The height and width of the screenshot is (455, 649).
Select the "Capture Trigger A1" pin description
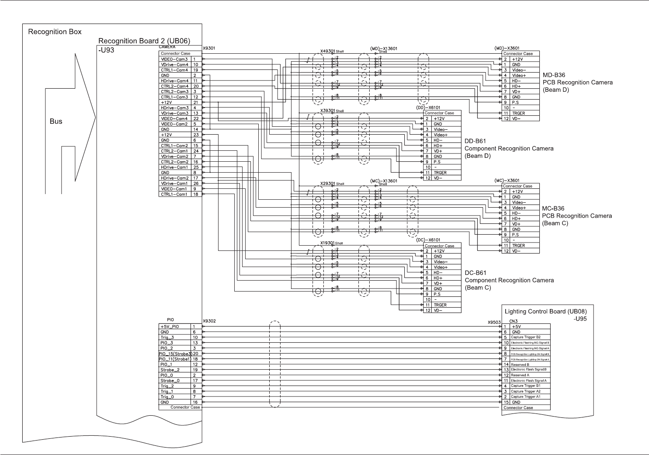tap(526, 397)
